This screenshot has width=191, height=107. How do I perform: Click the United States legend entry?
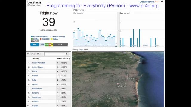pyautogui.click(x=58, y=37)
